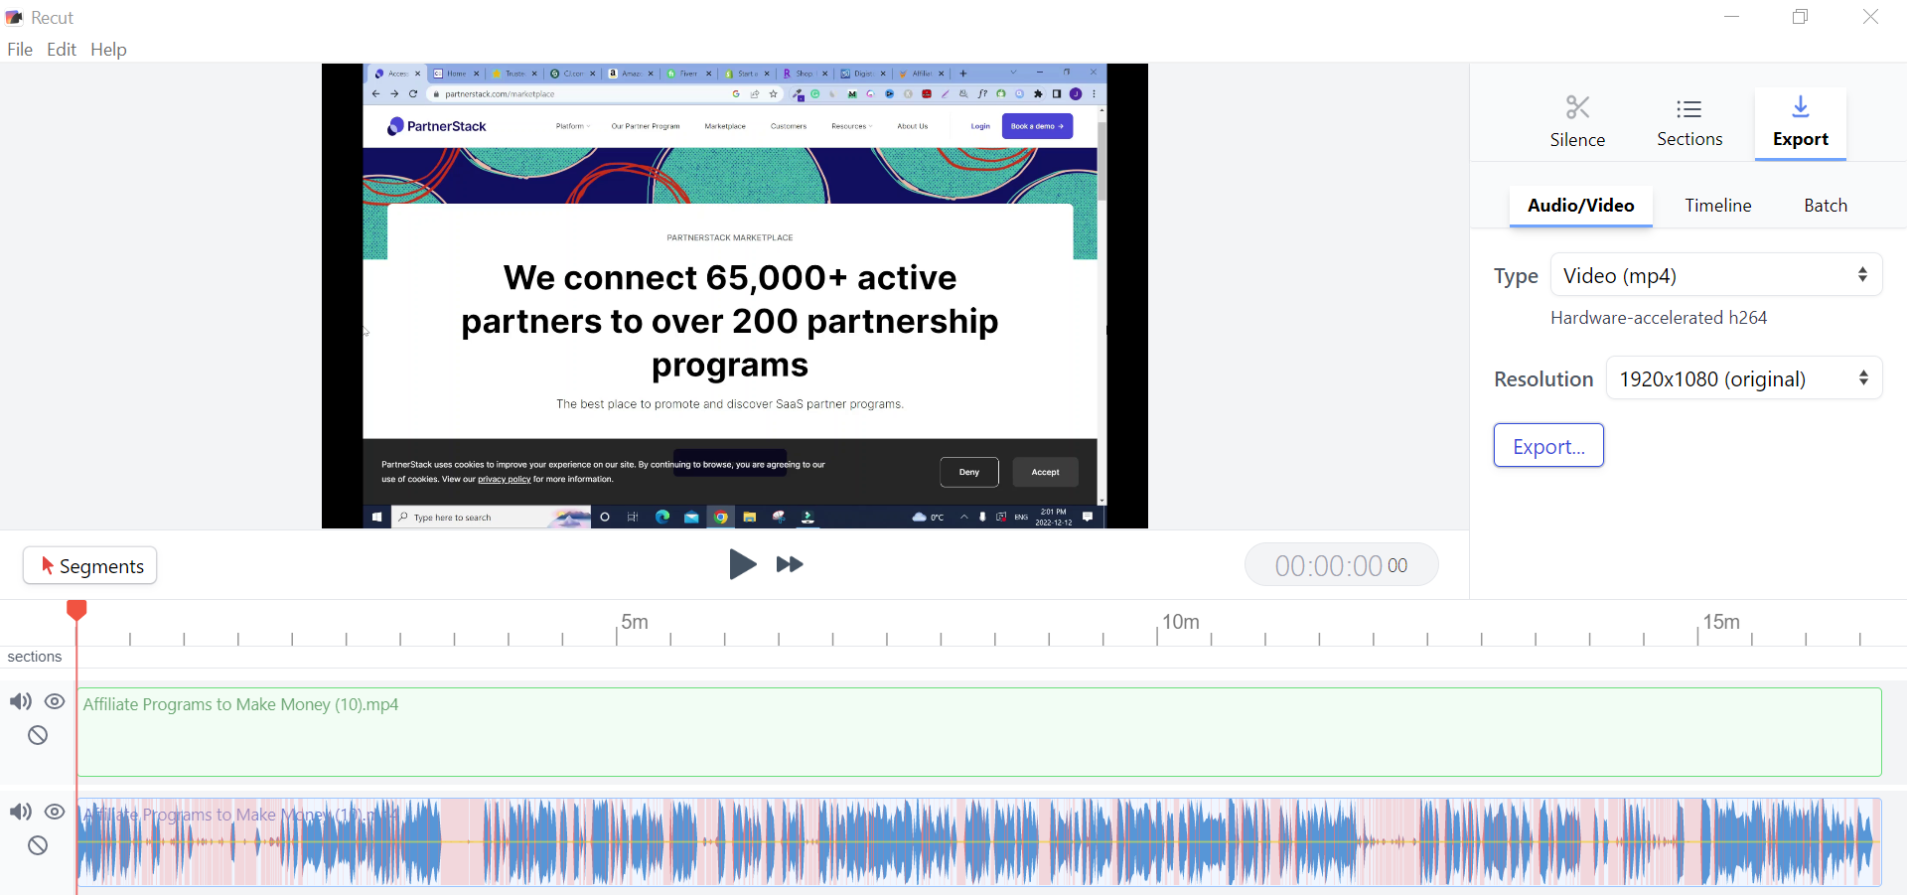The height and width of the screenshot is (895, 1907).
Task: Toggle the eye icon on the audio track
Action: [x=55, y=813]
